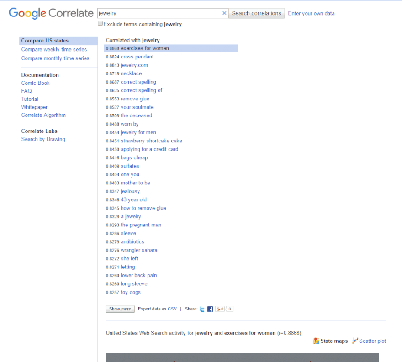Share results via the Facebook icon
Screen dimensions: 402x362
pyautogui.click(x=210, y=309)
